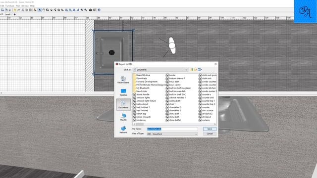Click the File Name input field

point(172,129)
